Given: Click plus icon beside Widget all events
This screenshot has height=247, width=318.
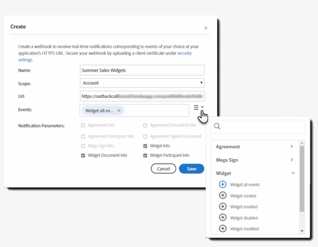Looking at the screenshot, I should (223, 184).
